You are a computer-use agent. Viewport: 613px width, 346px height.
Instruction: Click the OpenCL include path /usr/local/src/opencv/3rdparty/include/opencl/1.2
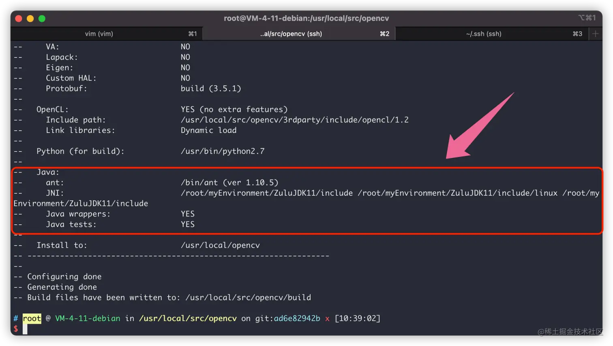tap(295, 120)
